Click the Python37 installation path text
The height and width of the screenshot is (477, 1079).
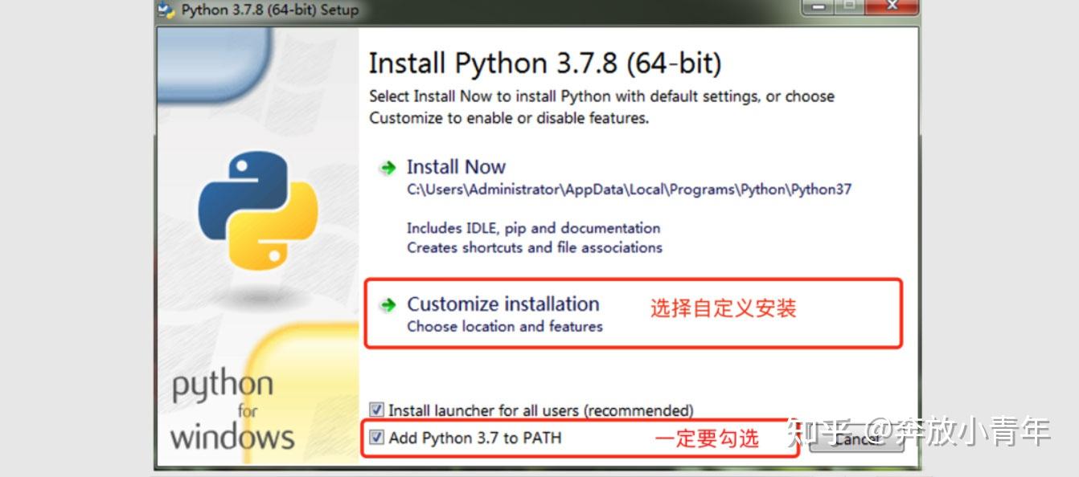tap(630, 190)
